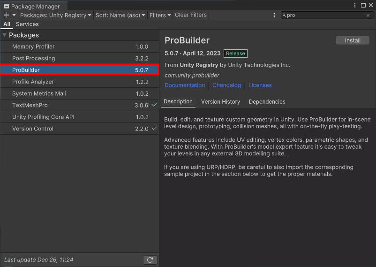Select Version Control package
376x267 pixels.
pyautogui.click(x=79, y=129)
